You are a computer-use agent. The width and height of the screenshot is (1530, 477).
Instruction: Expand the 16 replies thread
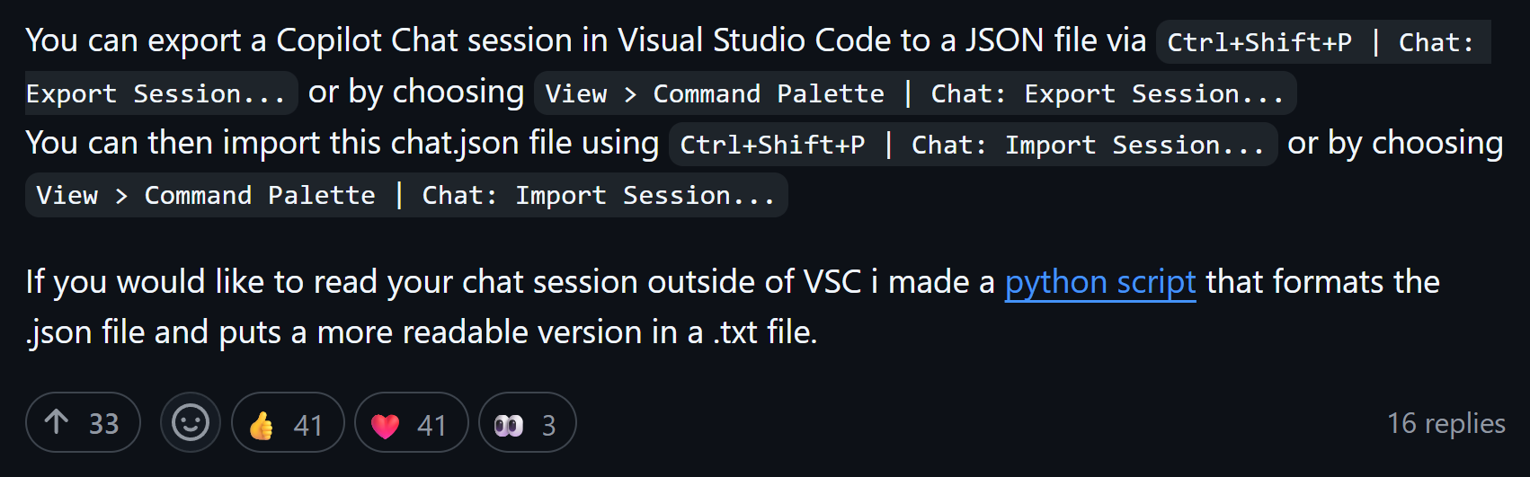(x=1446, y=423)
